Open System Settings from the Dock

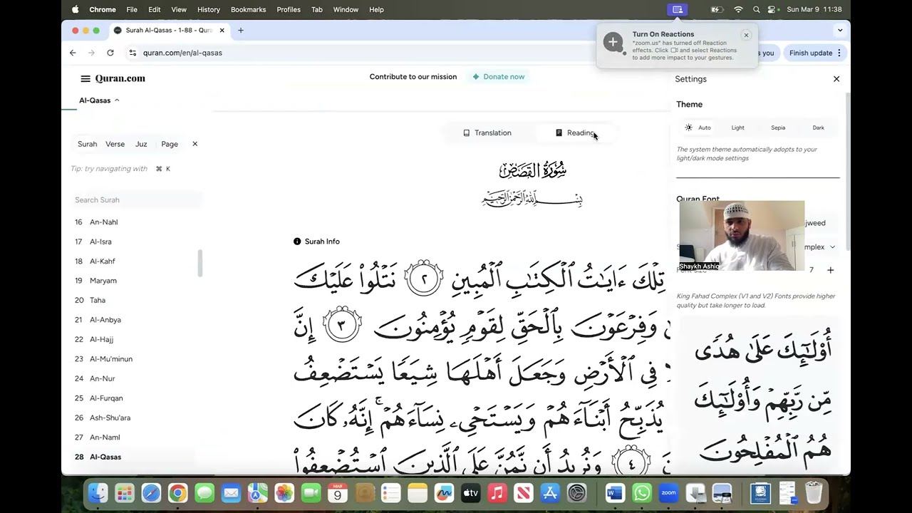click(577, 493)
